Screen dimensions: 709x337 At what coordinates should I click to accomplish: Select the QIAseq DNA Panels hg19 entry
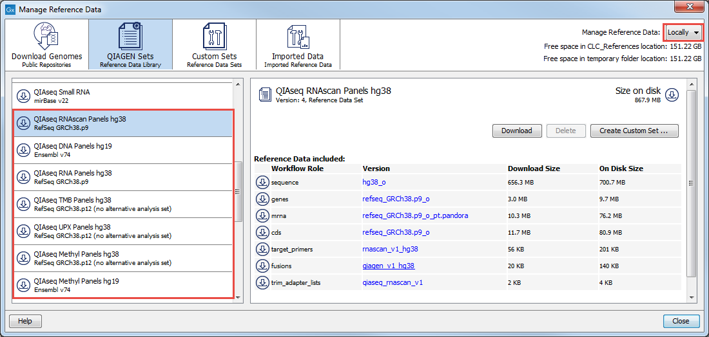coord(122,150)
